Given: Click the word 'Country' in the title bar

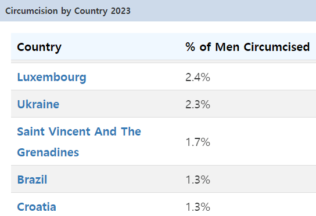Looking at the screenshot, I should (91, 11).
